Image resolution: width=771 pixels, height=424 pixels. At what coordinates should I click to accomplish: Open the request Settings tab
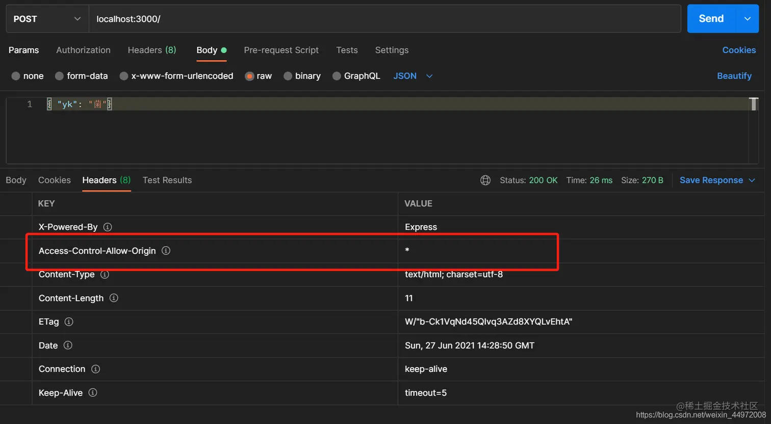pyautogui.click(x=392, y=50)
